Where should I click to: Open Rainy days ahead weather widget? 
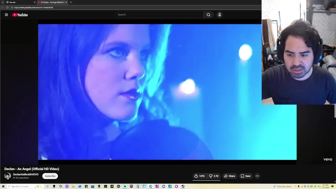click(282, 186)
